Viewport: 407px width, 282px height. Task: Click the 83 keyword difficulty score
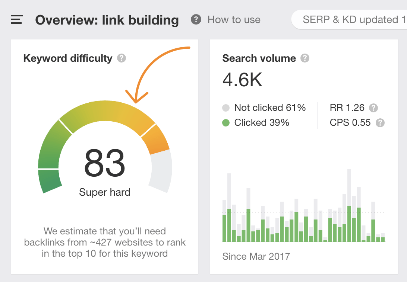pos(105,163)
